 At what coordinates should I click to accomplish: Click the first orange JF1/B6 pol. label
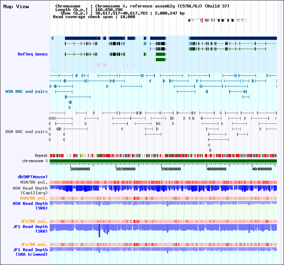point(34,222)
